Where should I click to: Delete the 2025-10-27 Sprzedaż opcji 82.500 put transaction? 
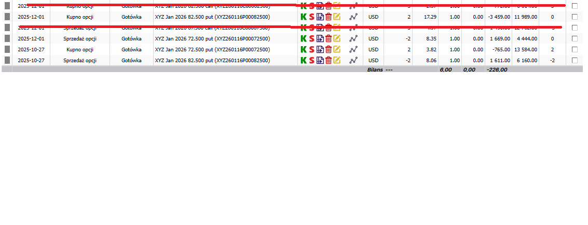[328, 60]
